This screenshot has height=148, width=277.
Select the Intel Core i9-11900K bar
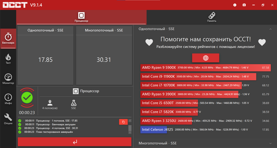(x=198, y=77)
